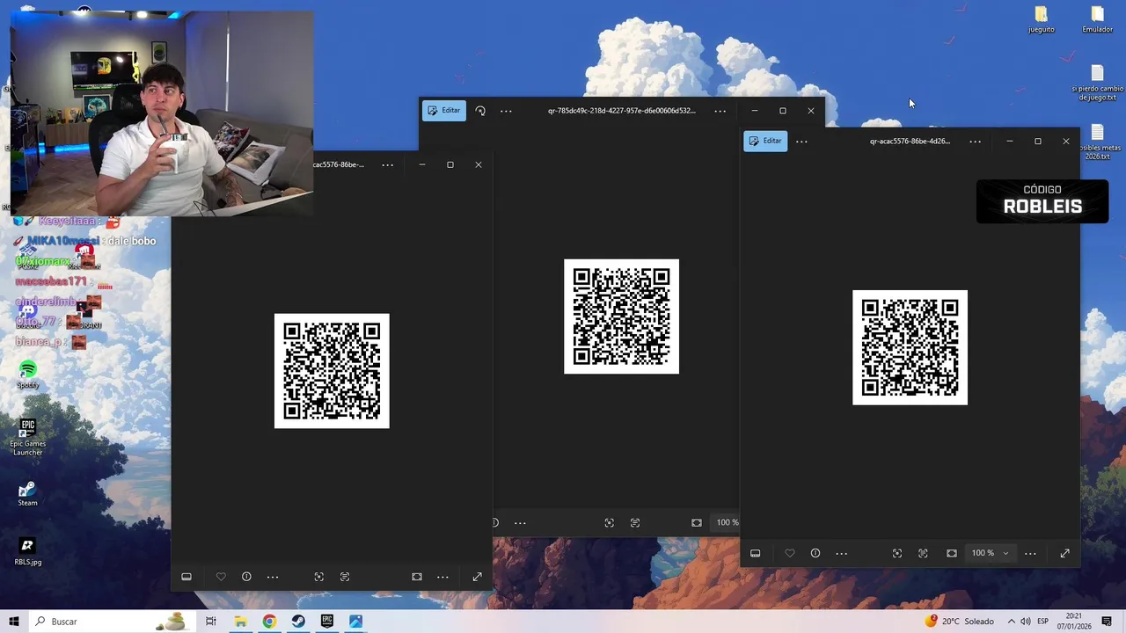
Task: Click the qr-785dc49c file name title
Action: [621, 111]
